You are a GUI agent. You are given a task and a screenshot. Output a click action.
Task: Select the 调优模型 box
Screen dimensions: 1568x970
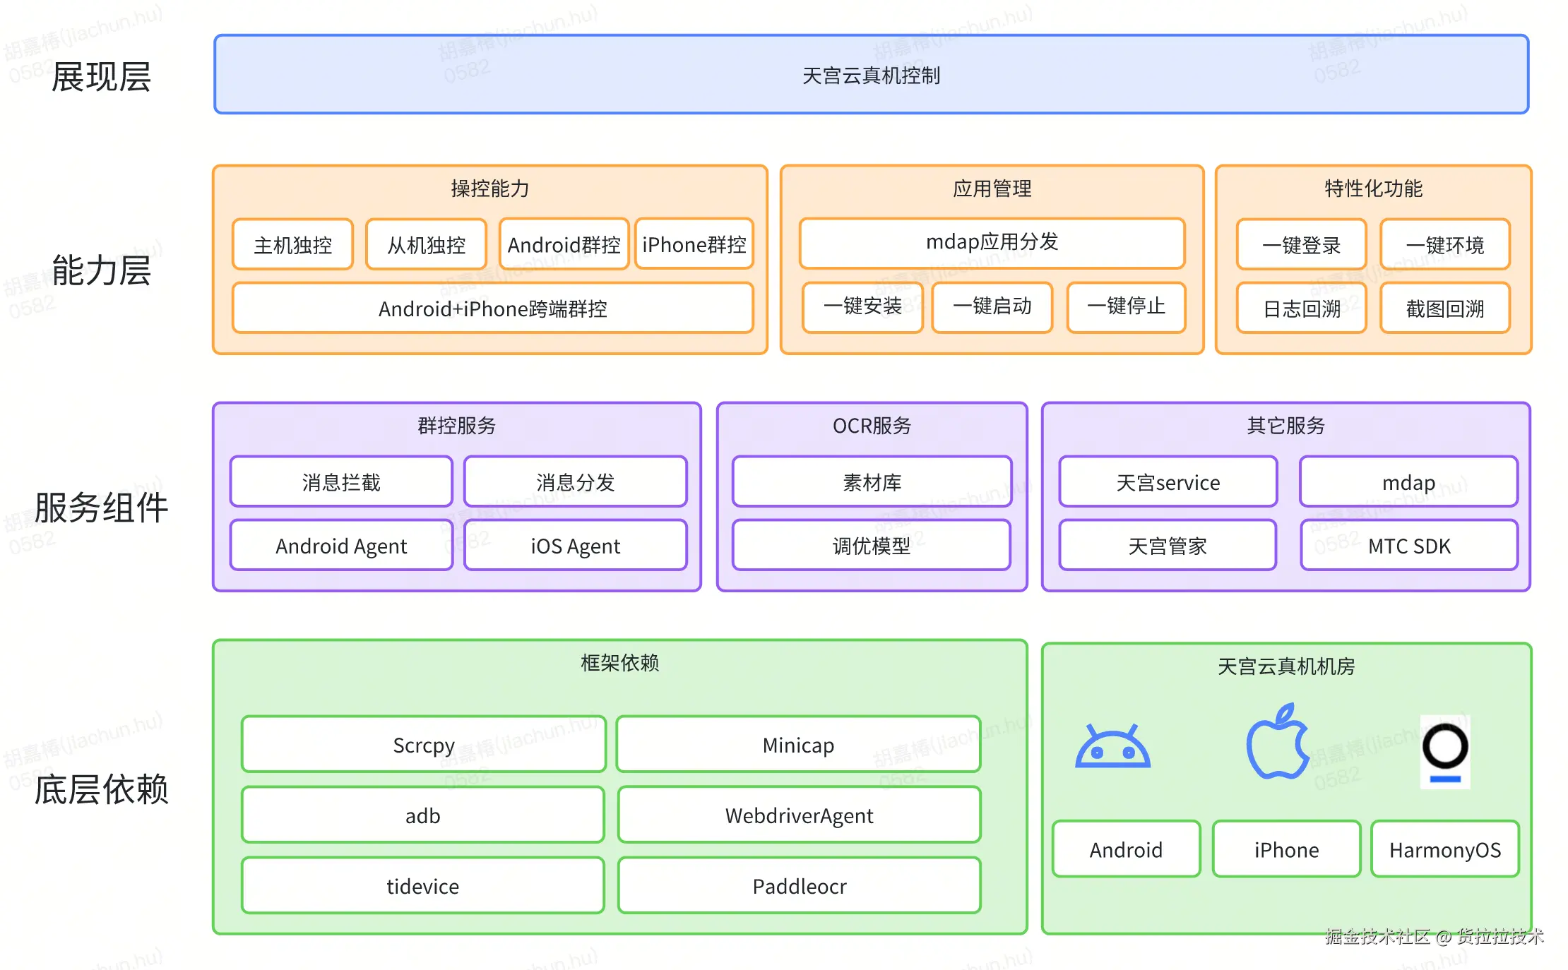tap(872, 546)
